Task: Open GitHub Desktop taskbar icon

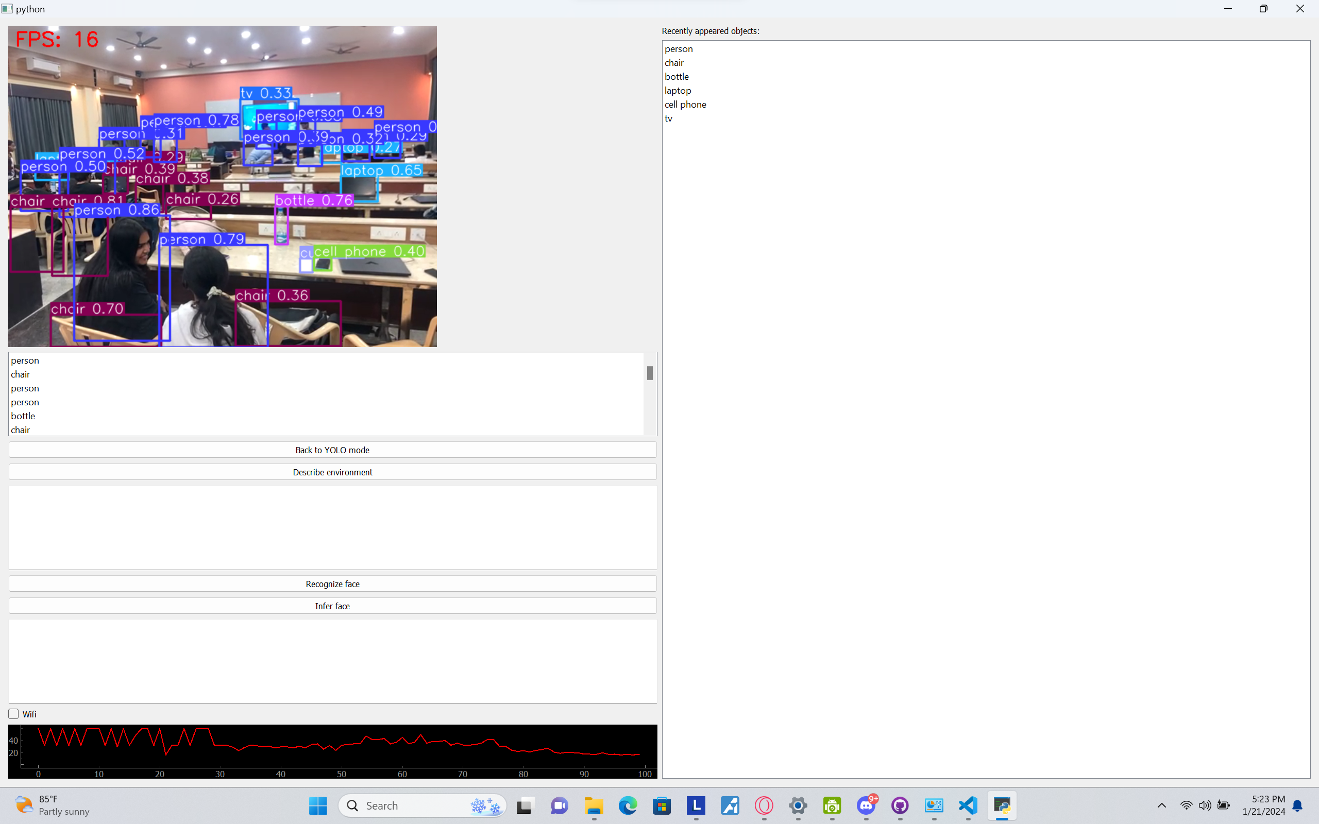Action: coord(900,805)
